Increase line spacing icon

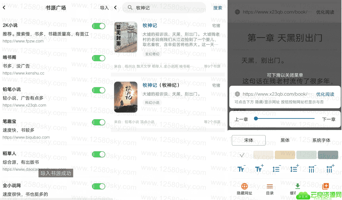tap(294, 168)
